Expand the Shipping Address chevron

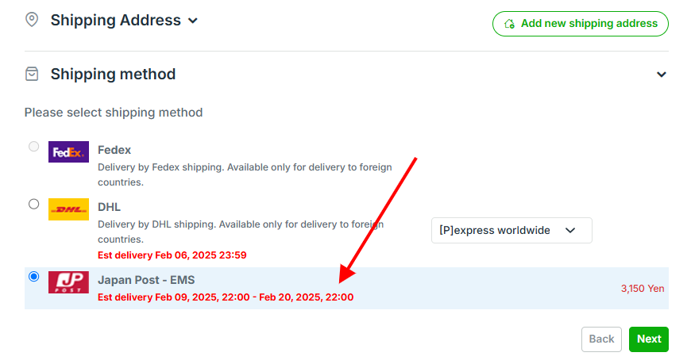pyautogui.click(x=192, y=21)
